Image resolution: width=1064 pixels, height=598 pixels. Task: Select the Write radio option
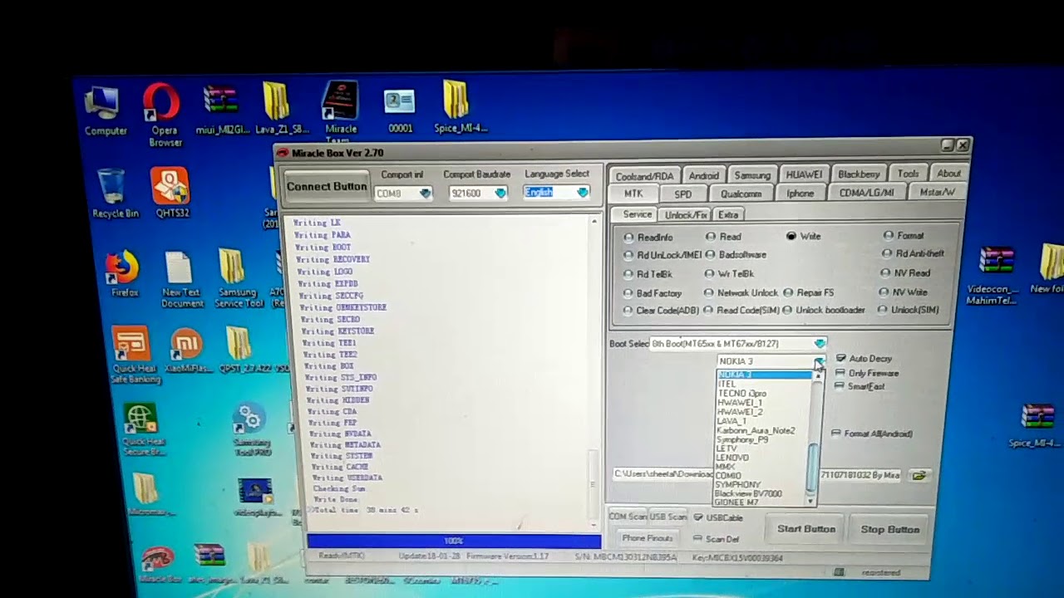(804, 236)
